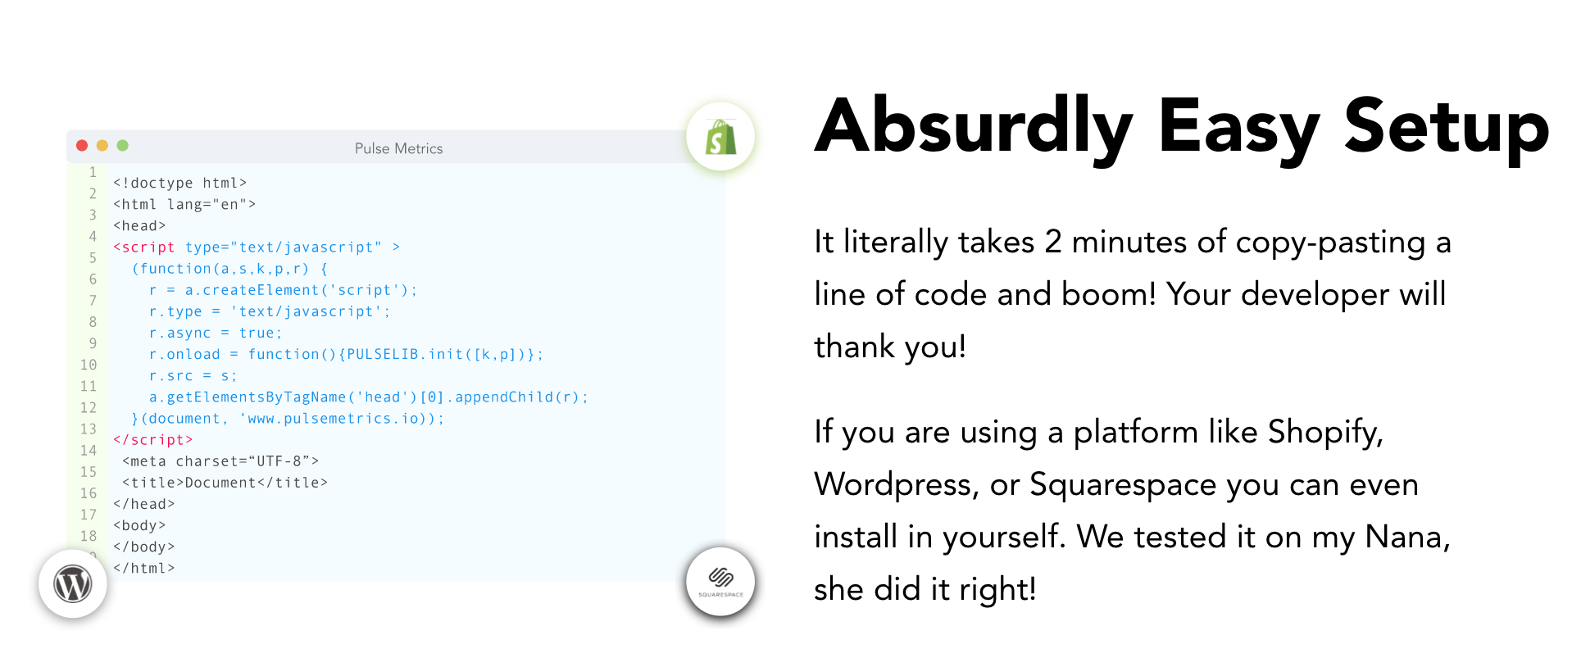Click the Absurdly Easy Setup heading
The width and height of the screenshot is (1572, 667).
[x=1181, y=127]
